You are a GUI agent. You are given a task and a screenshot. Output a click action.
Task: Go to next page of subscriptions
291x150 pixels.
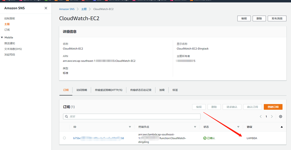pos(272,117)
